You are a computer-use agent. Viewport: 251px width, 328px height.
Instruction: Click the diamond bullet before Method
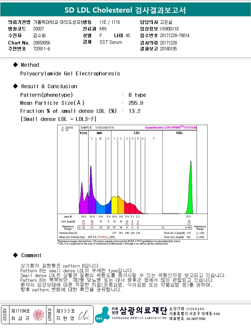15,65
